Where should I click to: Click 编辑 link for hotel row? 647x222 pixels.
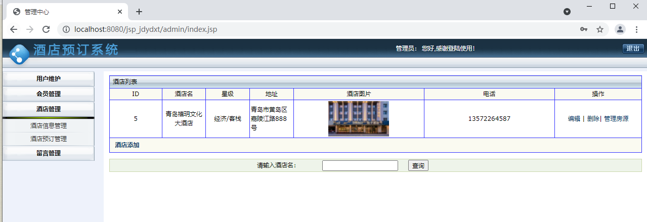[574, 119]
